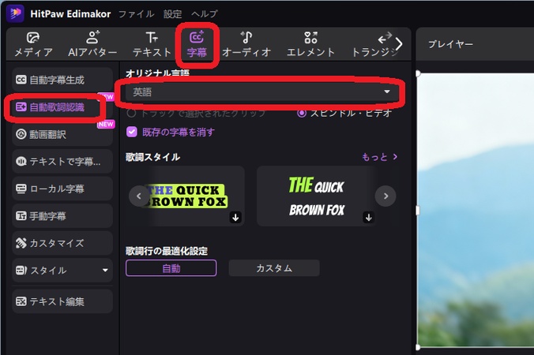Select the スピンドル・ビデオ radio option
534x355 pixels.
344,114
